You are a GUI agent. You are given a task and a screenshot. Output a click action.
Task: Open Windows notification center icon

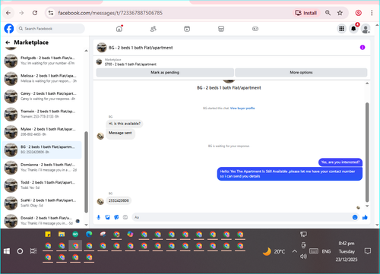click(x=367, y=251)
